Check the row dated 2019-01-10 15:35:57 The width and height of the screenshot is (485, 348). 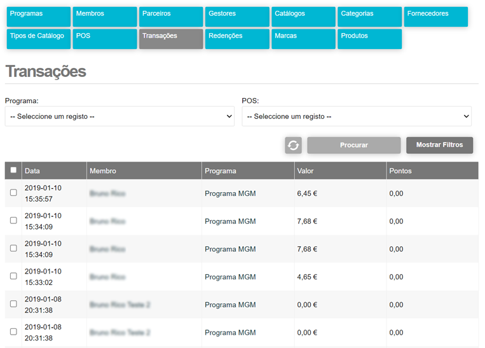coord(13,193)
